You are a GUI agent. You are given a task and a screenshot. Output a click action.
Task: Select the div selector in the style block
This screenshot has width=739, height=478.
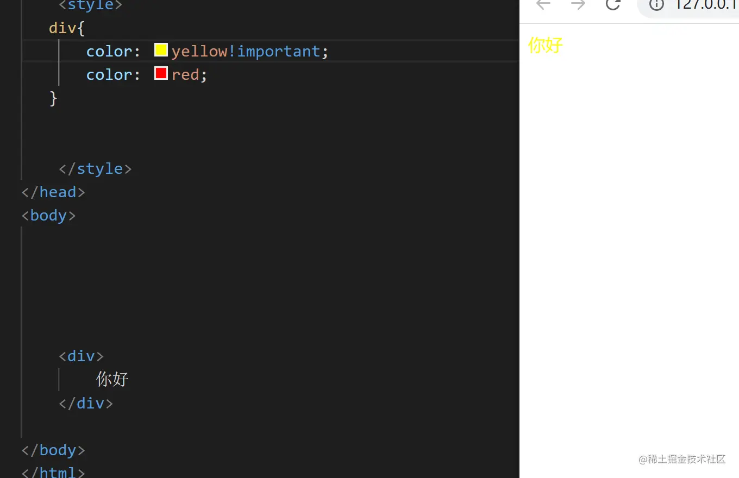pos(62,28)
